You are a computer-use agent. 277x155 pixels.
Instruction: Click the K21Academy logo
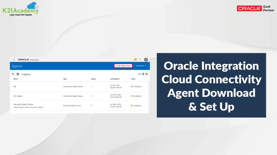coord(21,9)
